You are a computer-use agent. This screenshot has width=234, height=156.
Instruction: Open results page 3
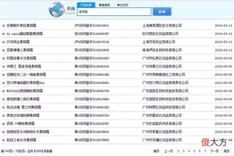pyautogui.click(x=184, y=151)
